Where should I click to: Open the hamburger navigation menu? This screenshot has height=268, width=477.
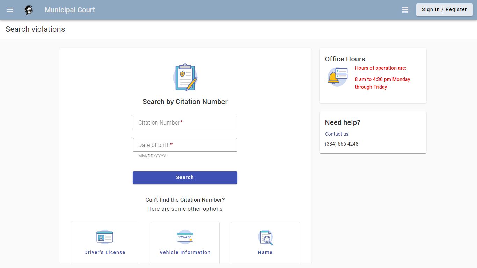(x=10, y=10)
